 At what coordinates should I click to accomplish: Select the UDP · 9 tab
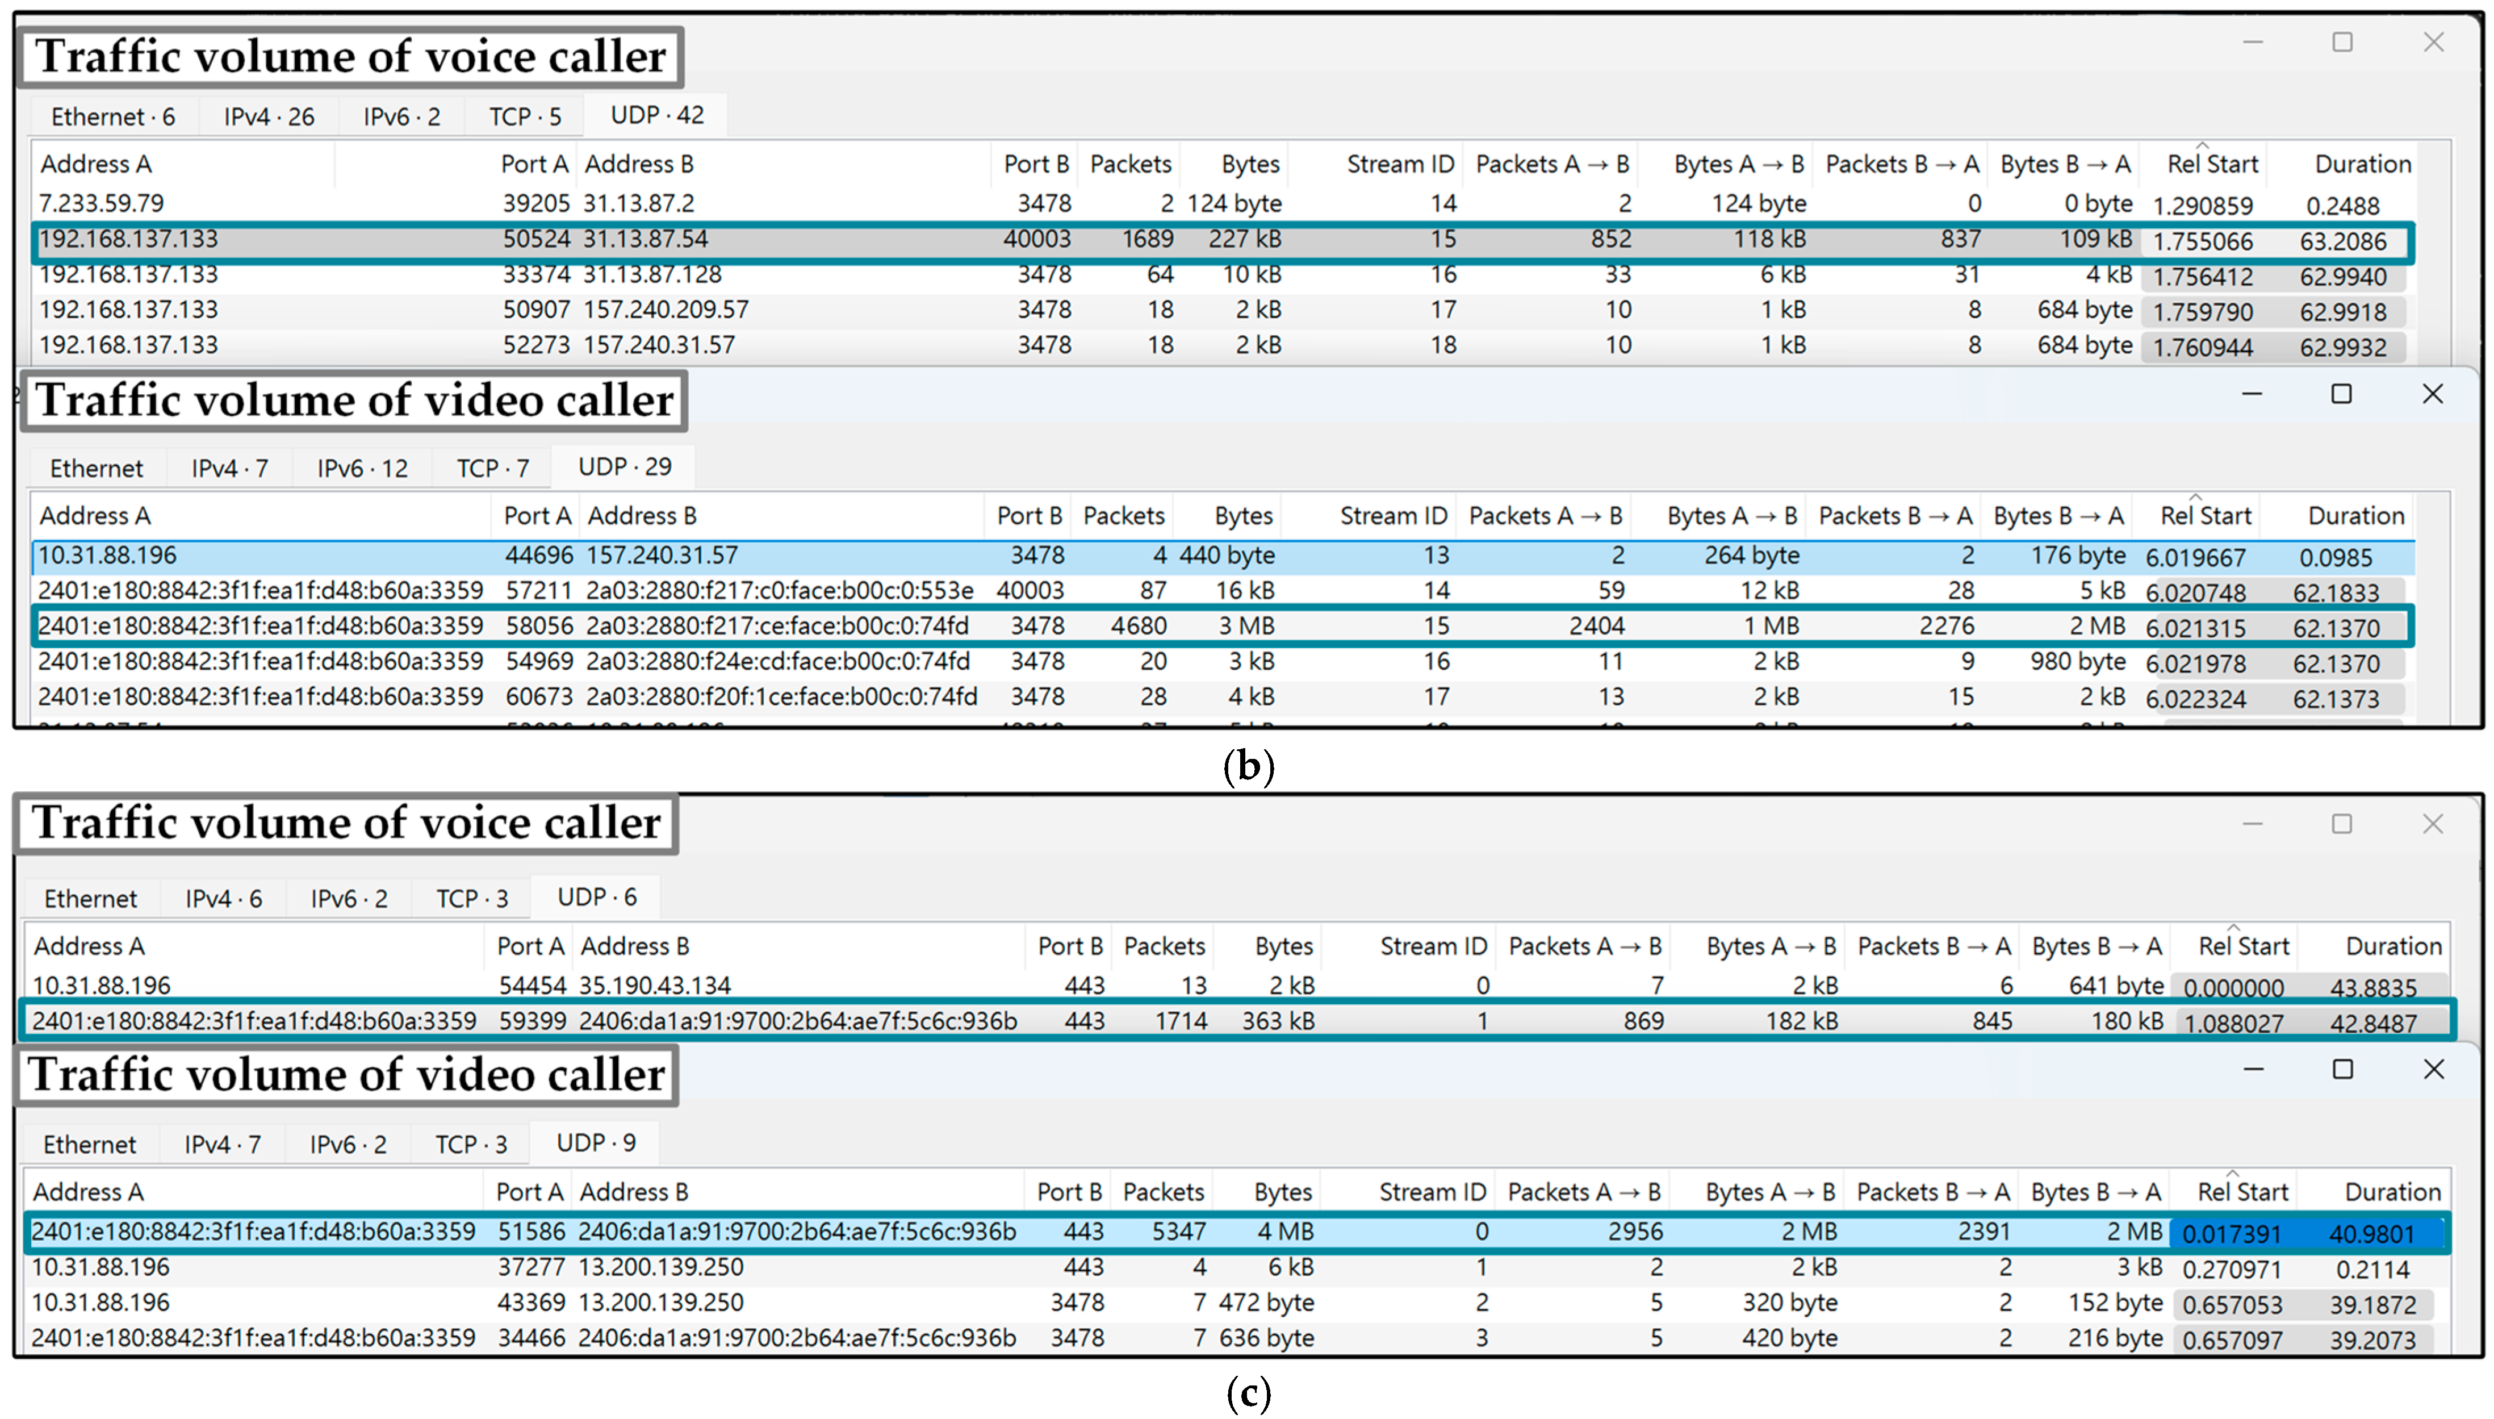[595, 1143]
